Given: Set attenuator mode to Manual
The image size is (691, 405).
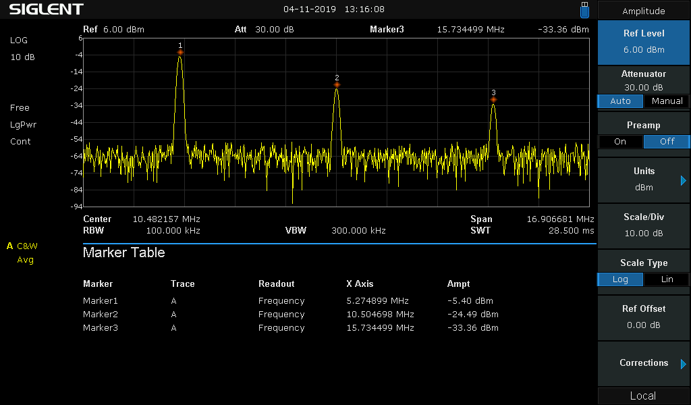Looking at the screenshot, I should pyautogui.click(x=667, y=101).
